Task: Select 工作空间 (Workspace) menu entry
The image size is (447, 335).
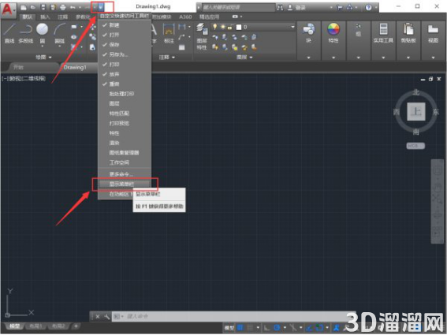Action: point(125,162)
